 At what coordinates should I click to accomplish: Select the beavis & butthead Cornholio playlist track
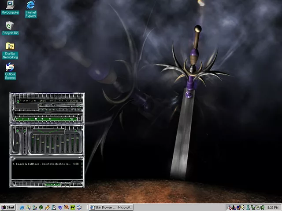(x=41, y=164)
